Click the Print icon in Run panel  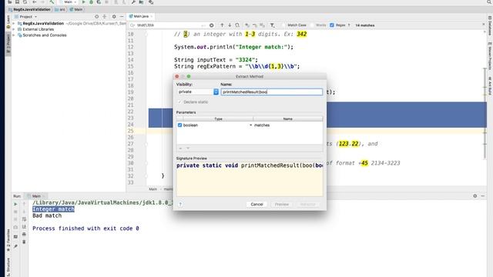[24, 234]
